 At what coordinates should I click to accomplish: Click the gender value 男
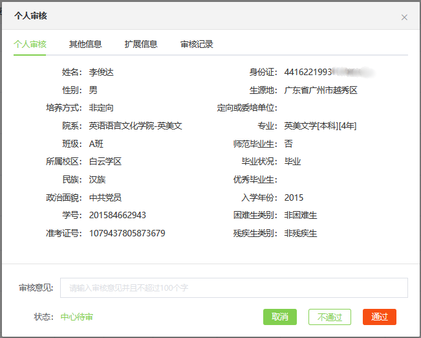coord(93,90)
